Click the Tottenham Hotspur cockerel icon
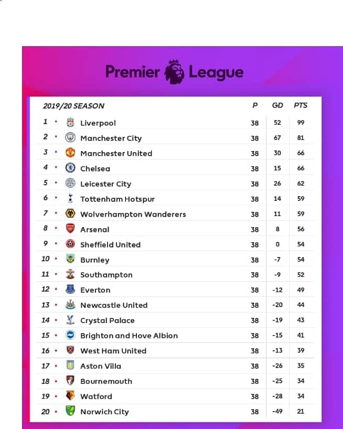The width and height of the screenshot is (343, 429). 70,198
